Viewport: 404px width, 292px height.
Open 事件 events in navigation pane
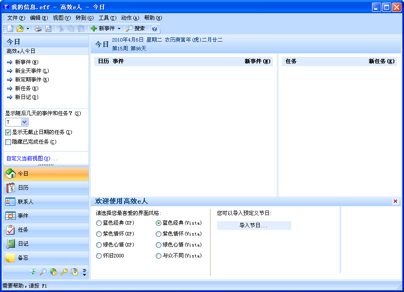(46, 216)
